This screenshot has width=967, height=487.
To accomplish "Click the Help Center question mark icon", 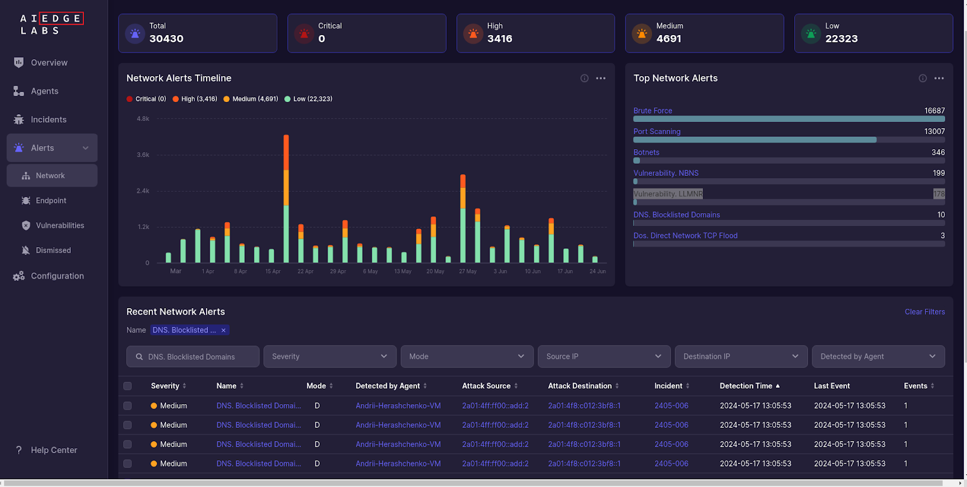I will [19, 450].
